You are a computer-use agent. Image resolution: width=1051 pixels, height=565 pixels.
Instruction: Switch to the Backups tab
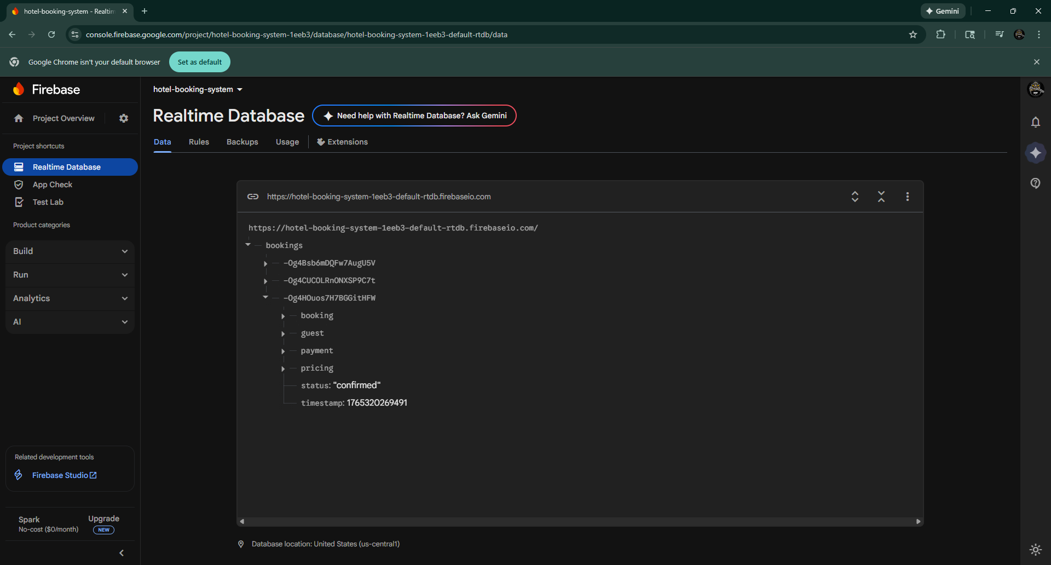tap(242, 142)
